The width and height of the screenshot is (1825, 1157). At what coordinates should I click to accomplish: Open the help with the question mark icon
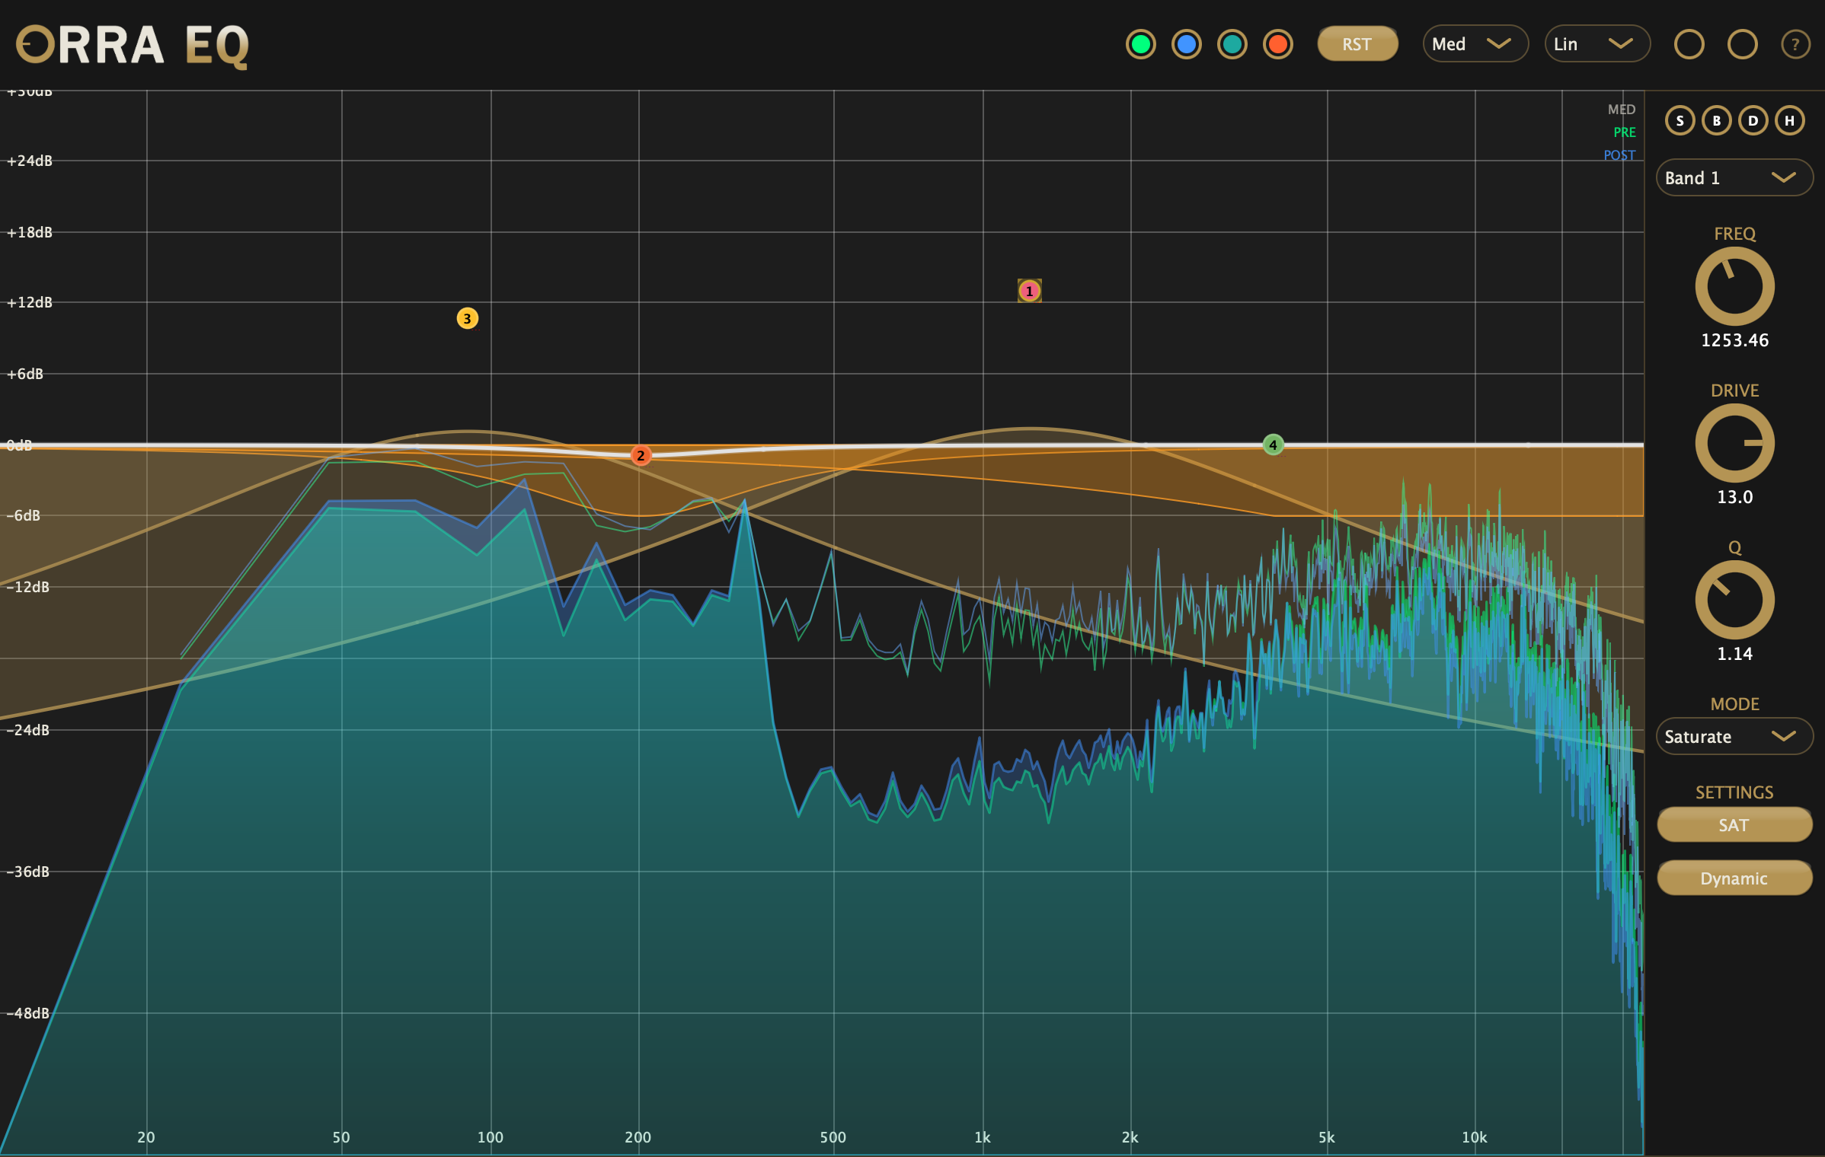pos(1795,44)
